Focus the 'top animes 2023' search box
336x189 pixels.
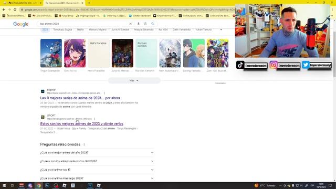(x=83, y=24)
